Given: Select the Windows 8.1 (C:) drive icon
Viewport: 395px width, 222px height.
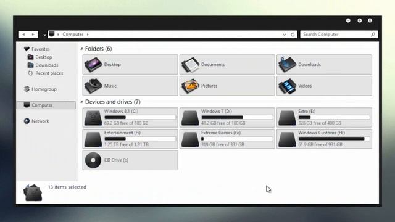Looking at the screenshot, I should [x=93, y=118].
